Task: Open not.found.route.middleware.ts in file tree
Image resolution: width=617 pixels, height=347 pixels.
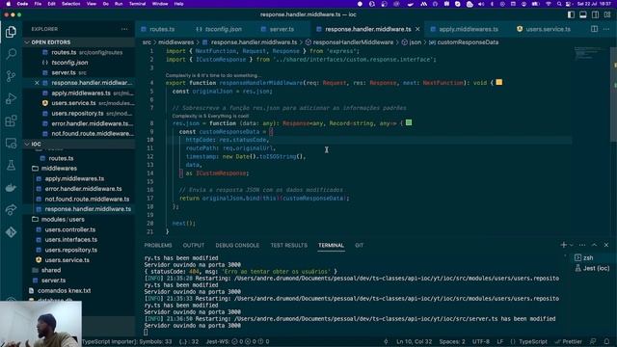Action: click(x=87, y=200)
